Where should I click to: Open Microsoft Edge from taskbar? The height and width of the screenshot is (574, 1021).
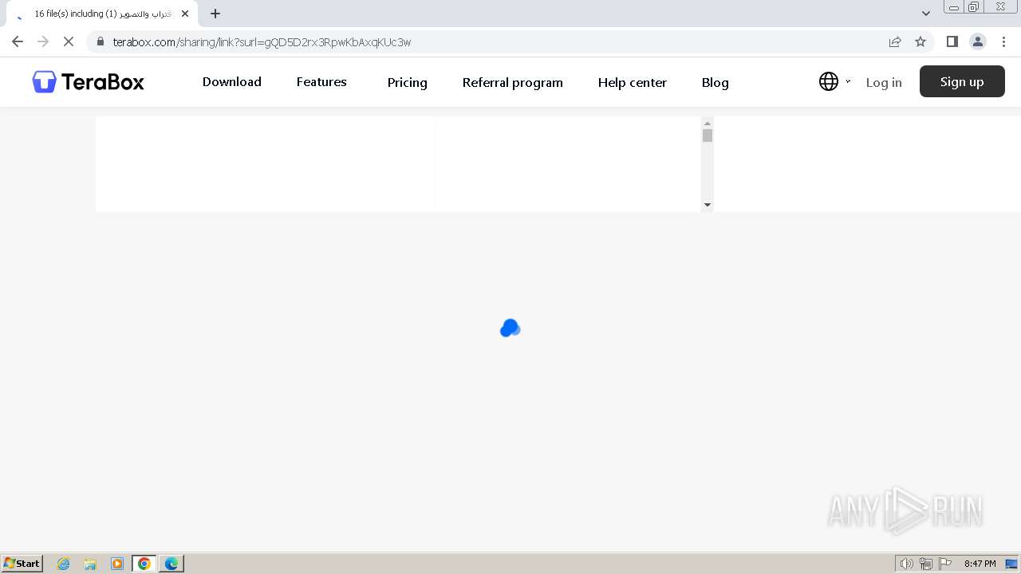[x=171, y=564]
